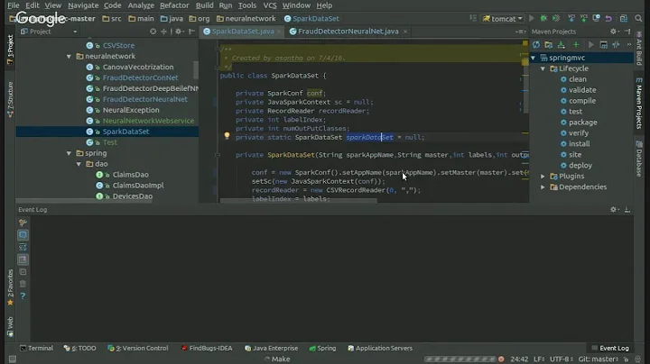The image size is (650, 364).
Task: Open Version Control tool window
Action: (x=138, y=349)
